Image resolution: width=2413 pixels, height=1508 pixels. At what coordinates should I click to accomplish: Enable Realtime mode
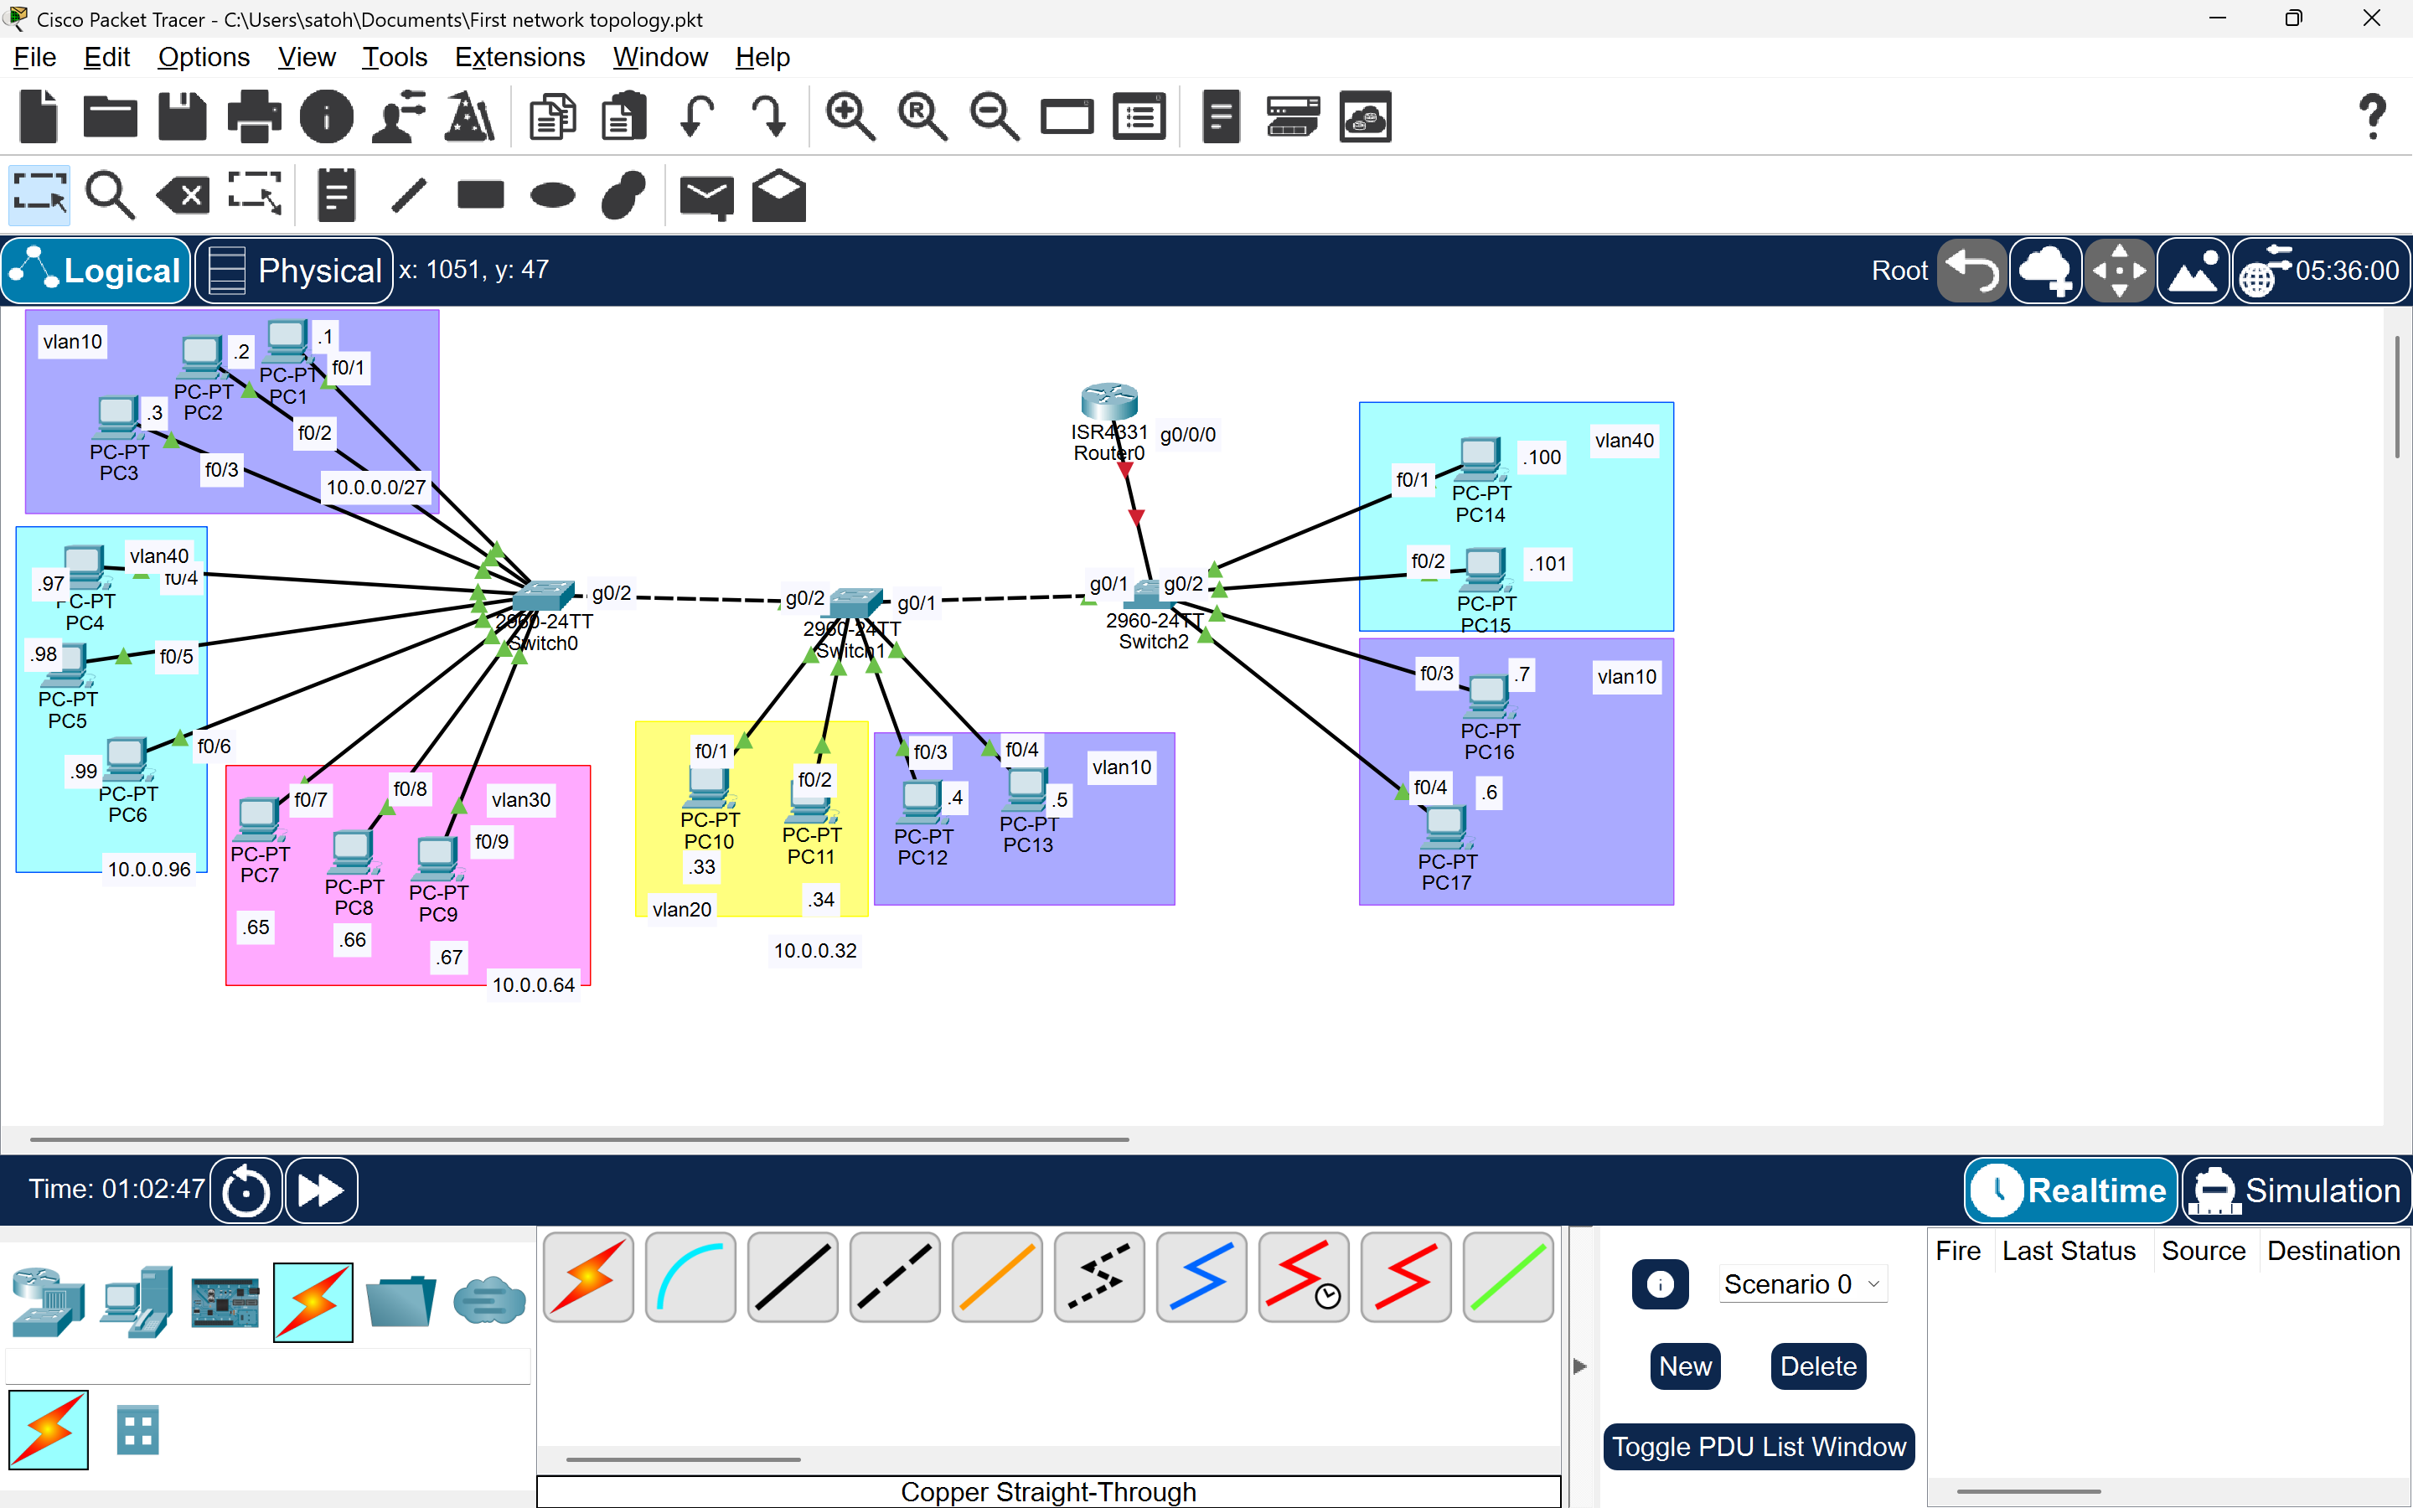click(x=2070, y=1190)
